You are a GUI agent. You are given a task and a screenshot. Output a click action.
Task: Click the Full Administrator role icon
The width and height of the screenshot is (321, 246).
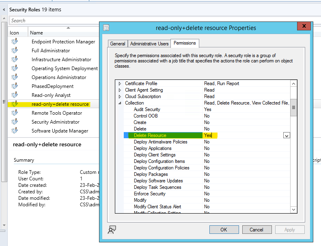[15, 50]
